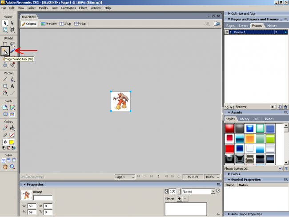
Task: Open the yellow fill color box
Action: point(12,142)
